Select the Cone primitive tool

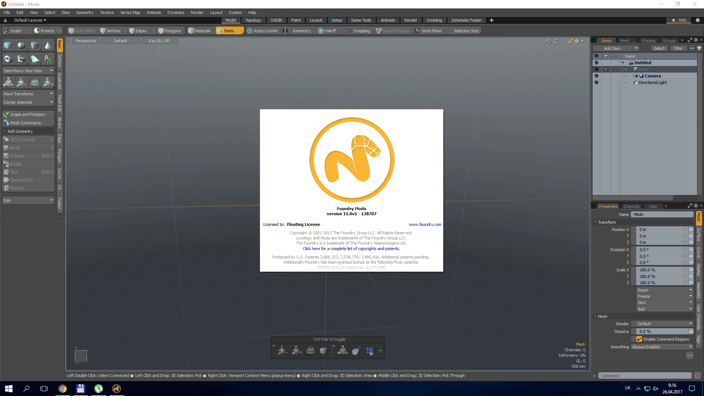48,45
